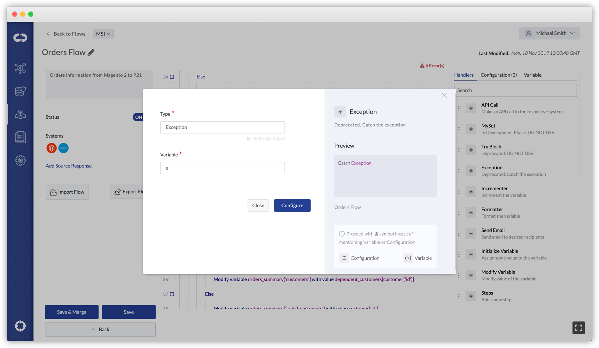Grab the drag handle of the Incrementer handler
Screen dimensions: 599x348
[x=459, y=192]
